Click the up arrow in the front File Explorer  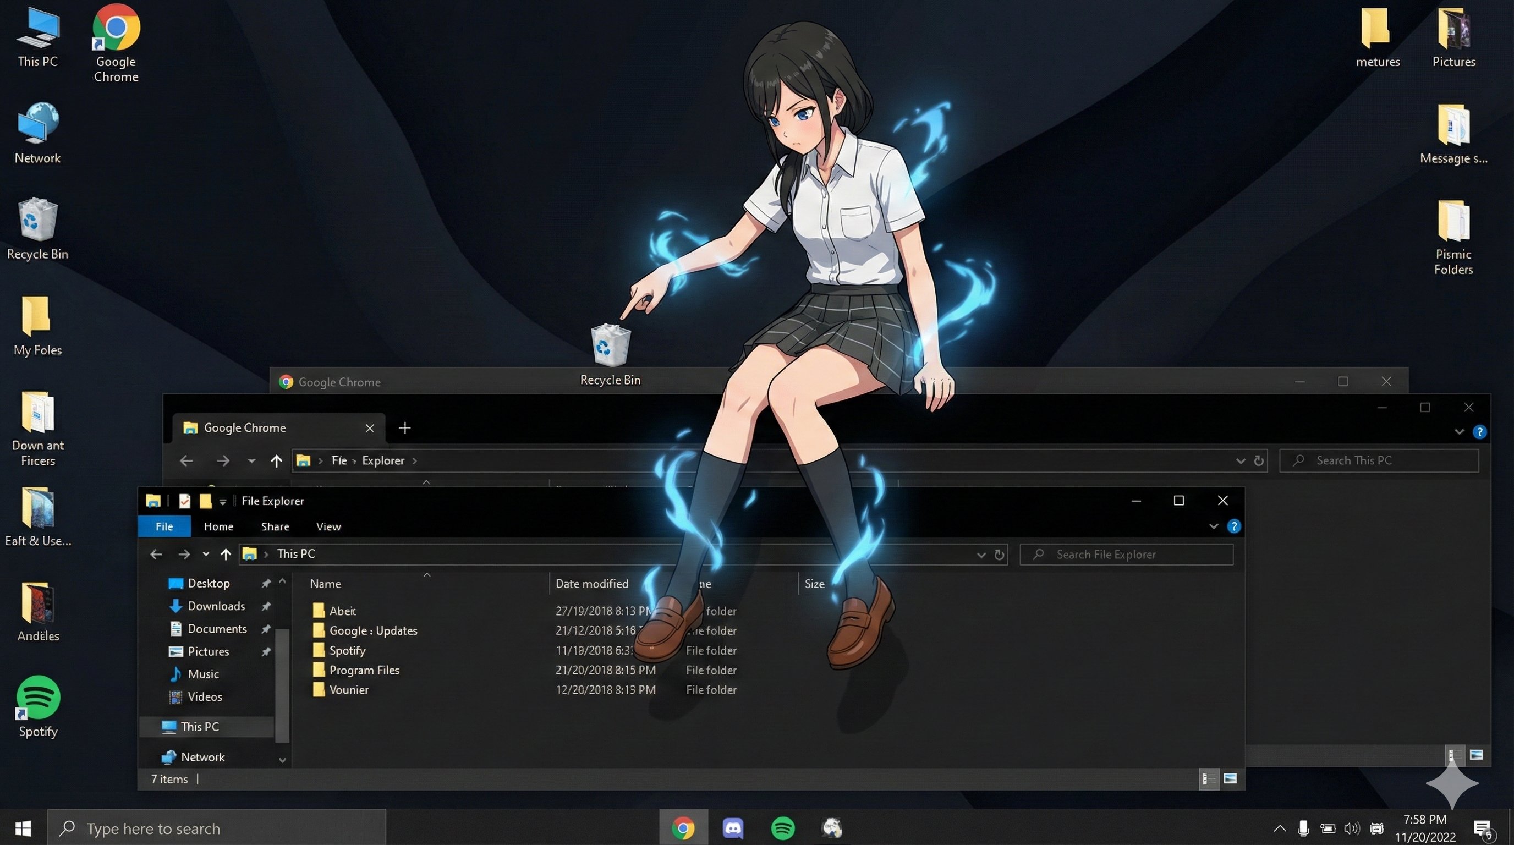[226, 553]
